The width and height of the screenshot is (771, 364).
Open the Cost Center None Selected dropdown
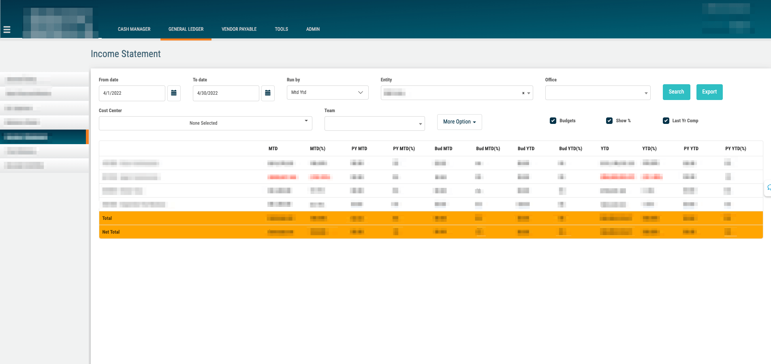click(205, 123)
